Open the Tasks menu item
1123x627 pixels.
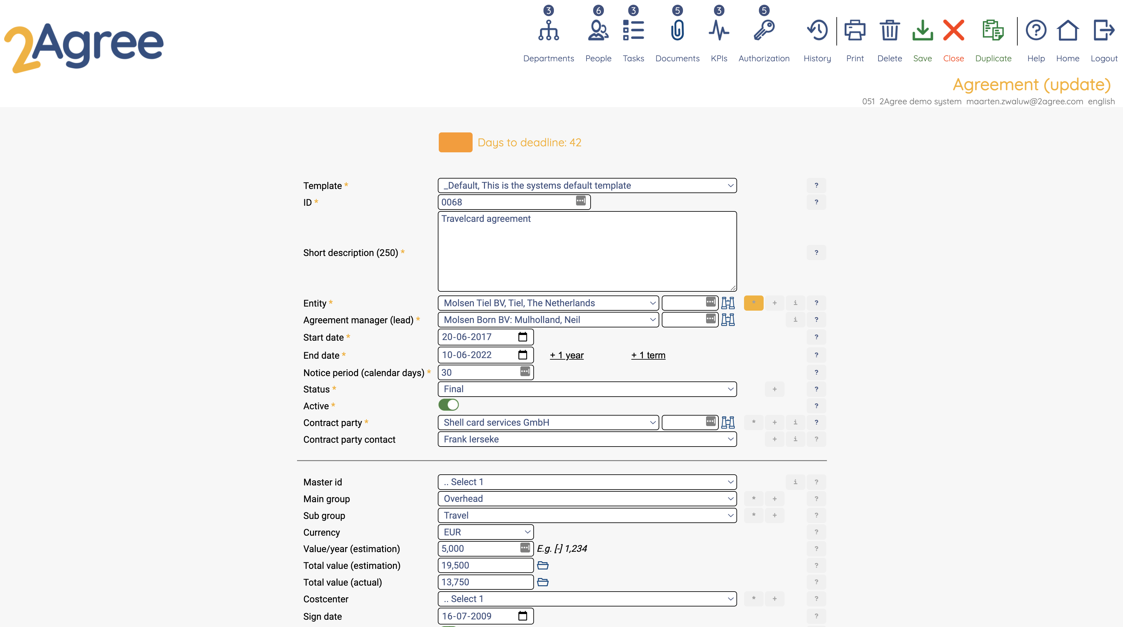tap(633, 30)
